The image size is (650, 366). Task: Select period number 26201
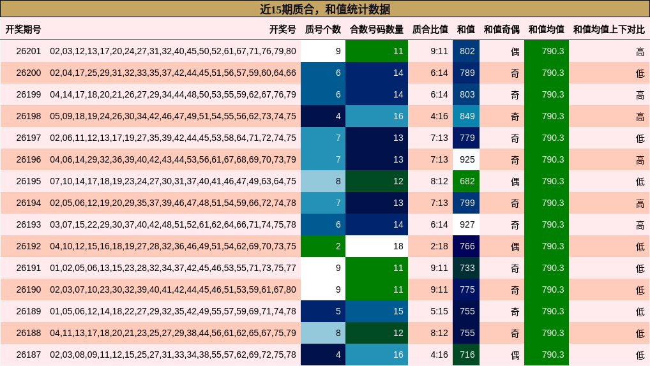(x=29, y=52)
